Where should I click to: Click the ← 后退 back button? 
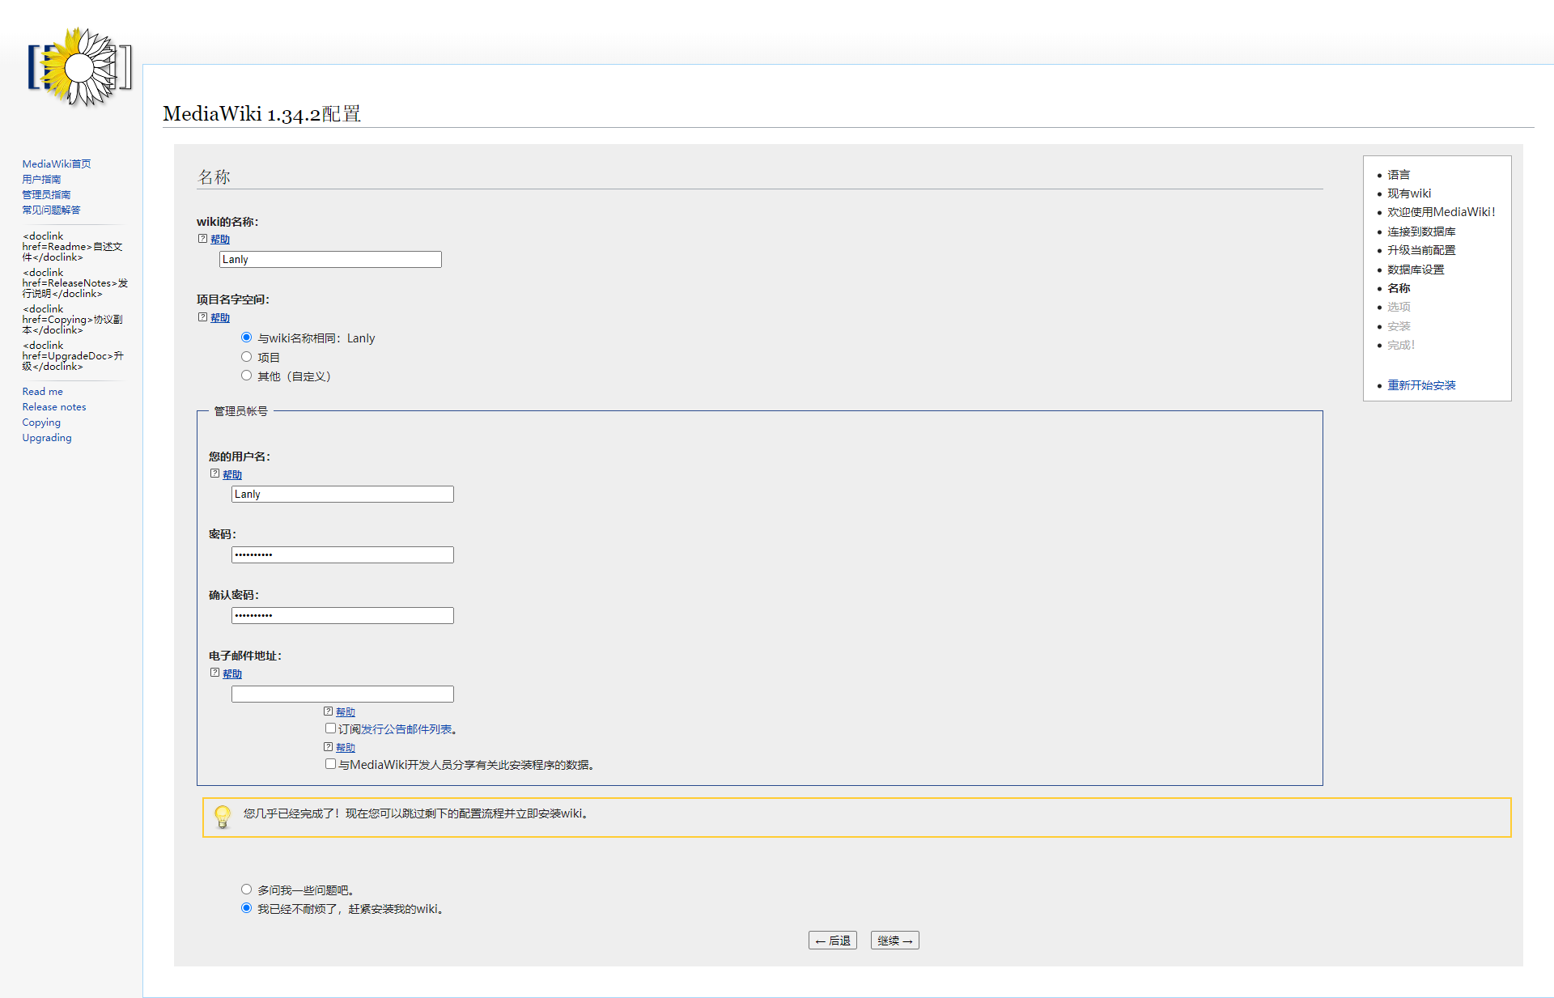pyautogui.click(x=832, y=941)
